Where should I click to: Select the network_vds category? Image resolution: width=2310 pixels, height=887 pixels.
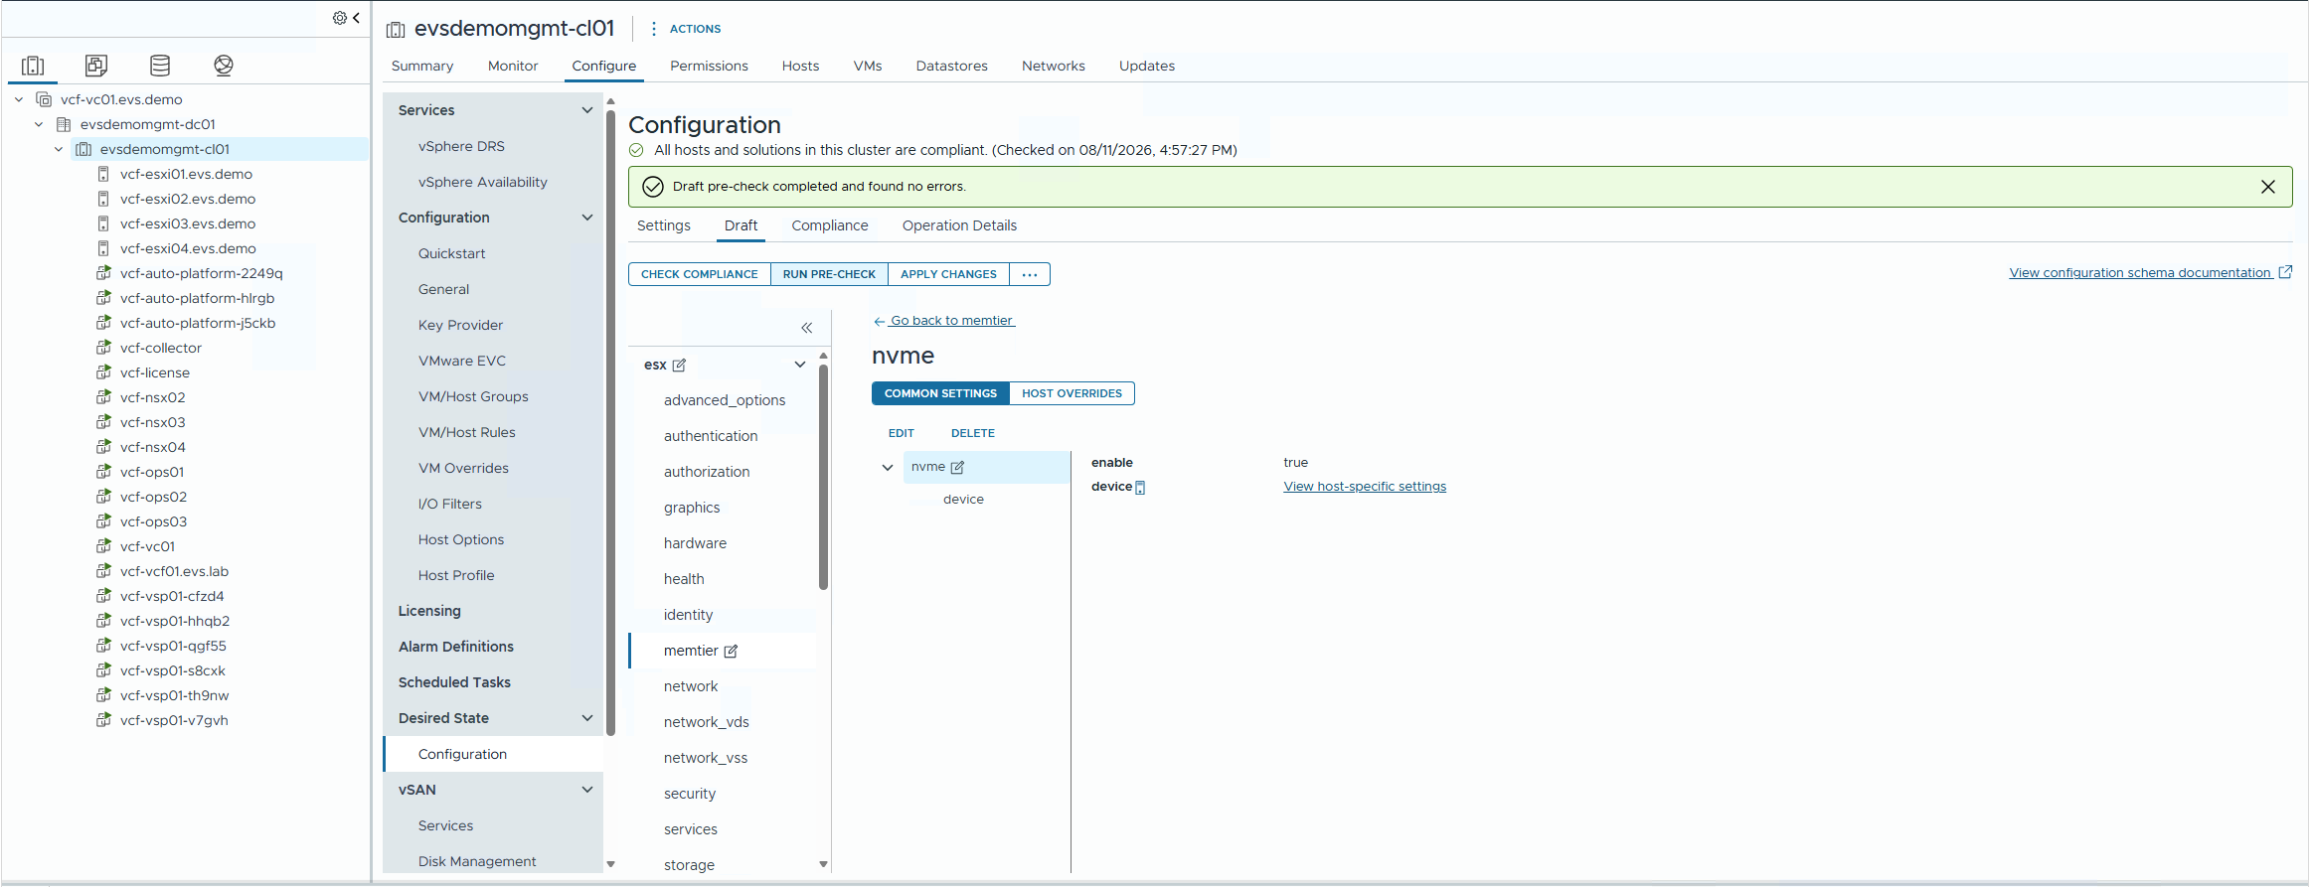(x=707, y=722)
